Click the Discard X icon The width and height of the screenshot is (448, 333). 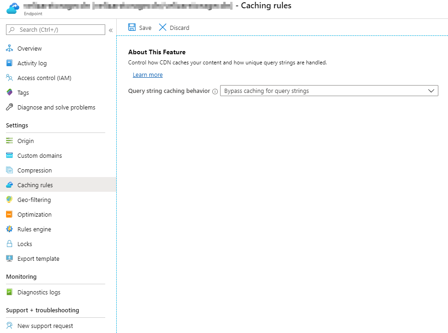(163, 27)
